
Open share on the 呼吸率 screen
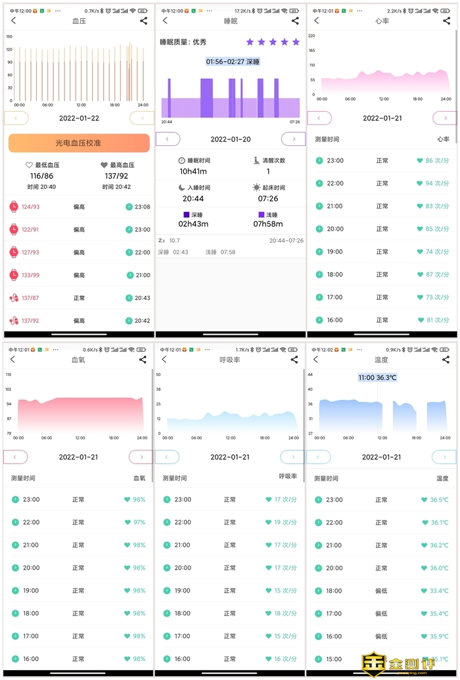click(294, 360)
